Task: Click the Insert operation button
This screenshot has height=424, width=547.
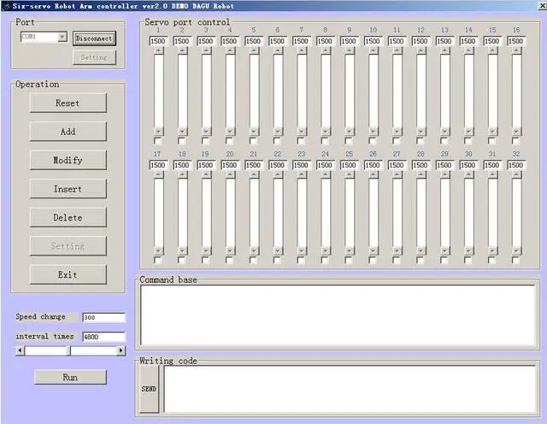Action: click(68, 189)
